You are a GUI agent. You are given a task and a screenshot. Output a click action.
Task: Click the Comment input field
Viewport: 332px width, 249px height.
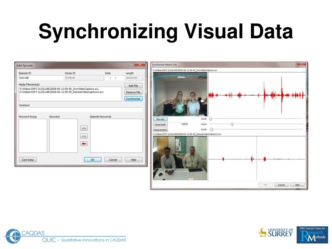[x=81, y=110]
